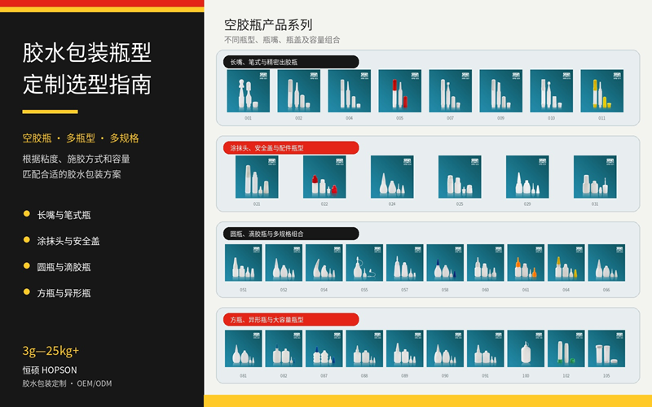
Task: View bottle thumbnail numbered 024
Action: pyautogui.click(x=392, y=177)
